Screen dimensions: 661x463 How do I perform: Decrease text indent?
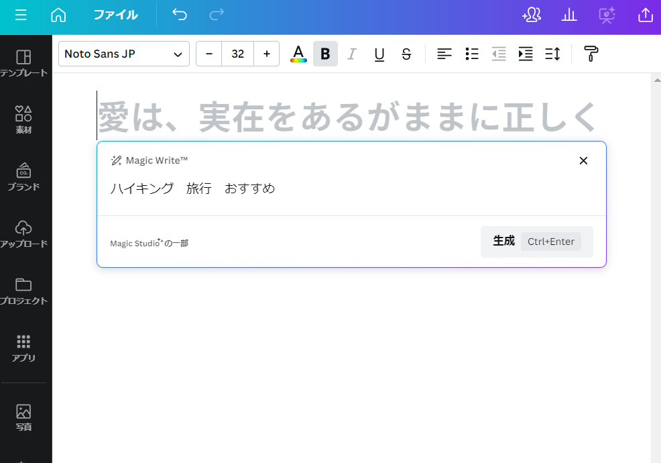pyautogui.click(x=499, y=54)
